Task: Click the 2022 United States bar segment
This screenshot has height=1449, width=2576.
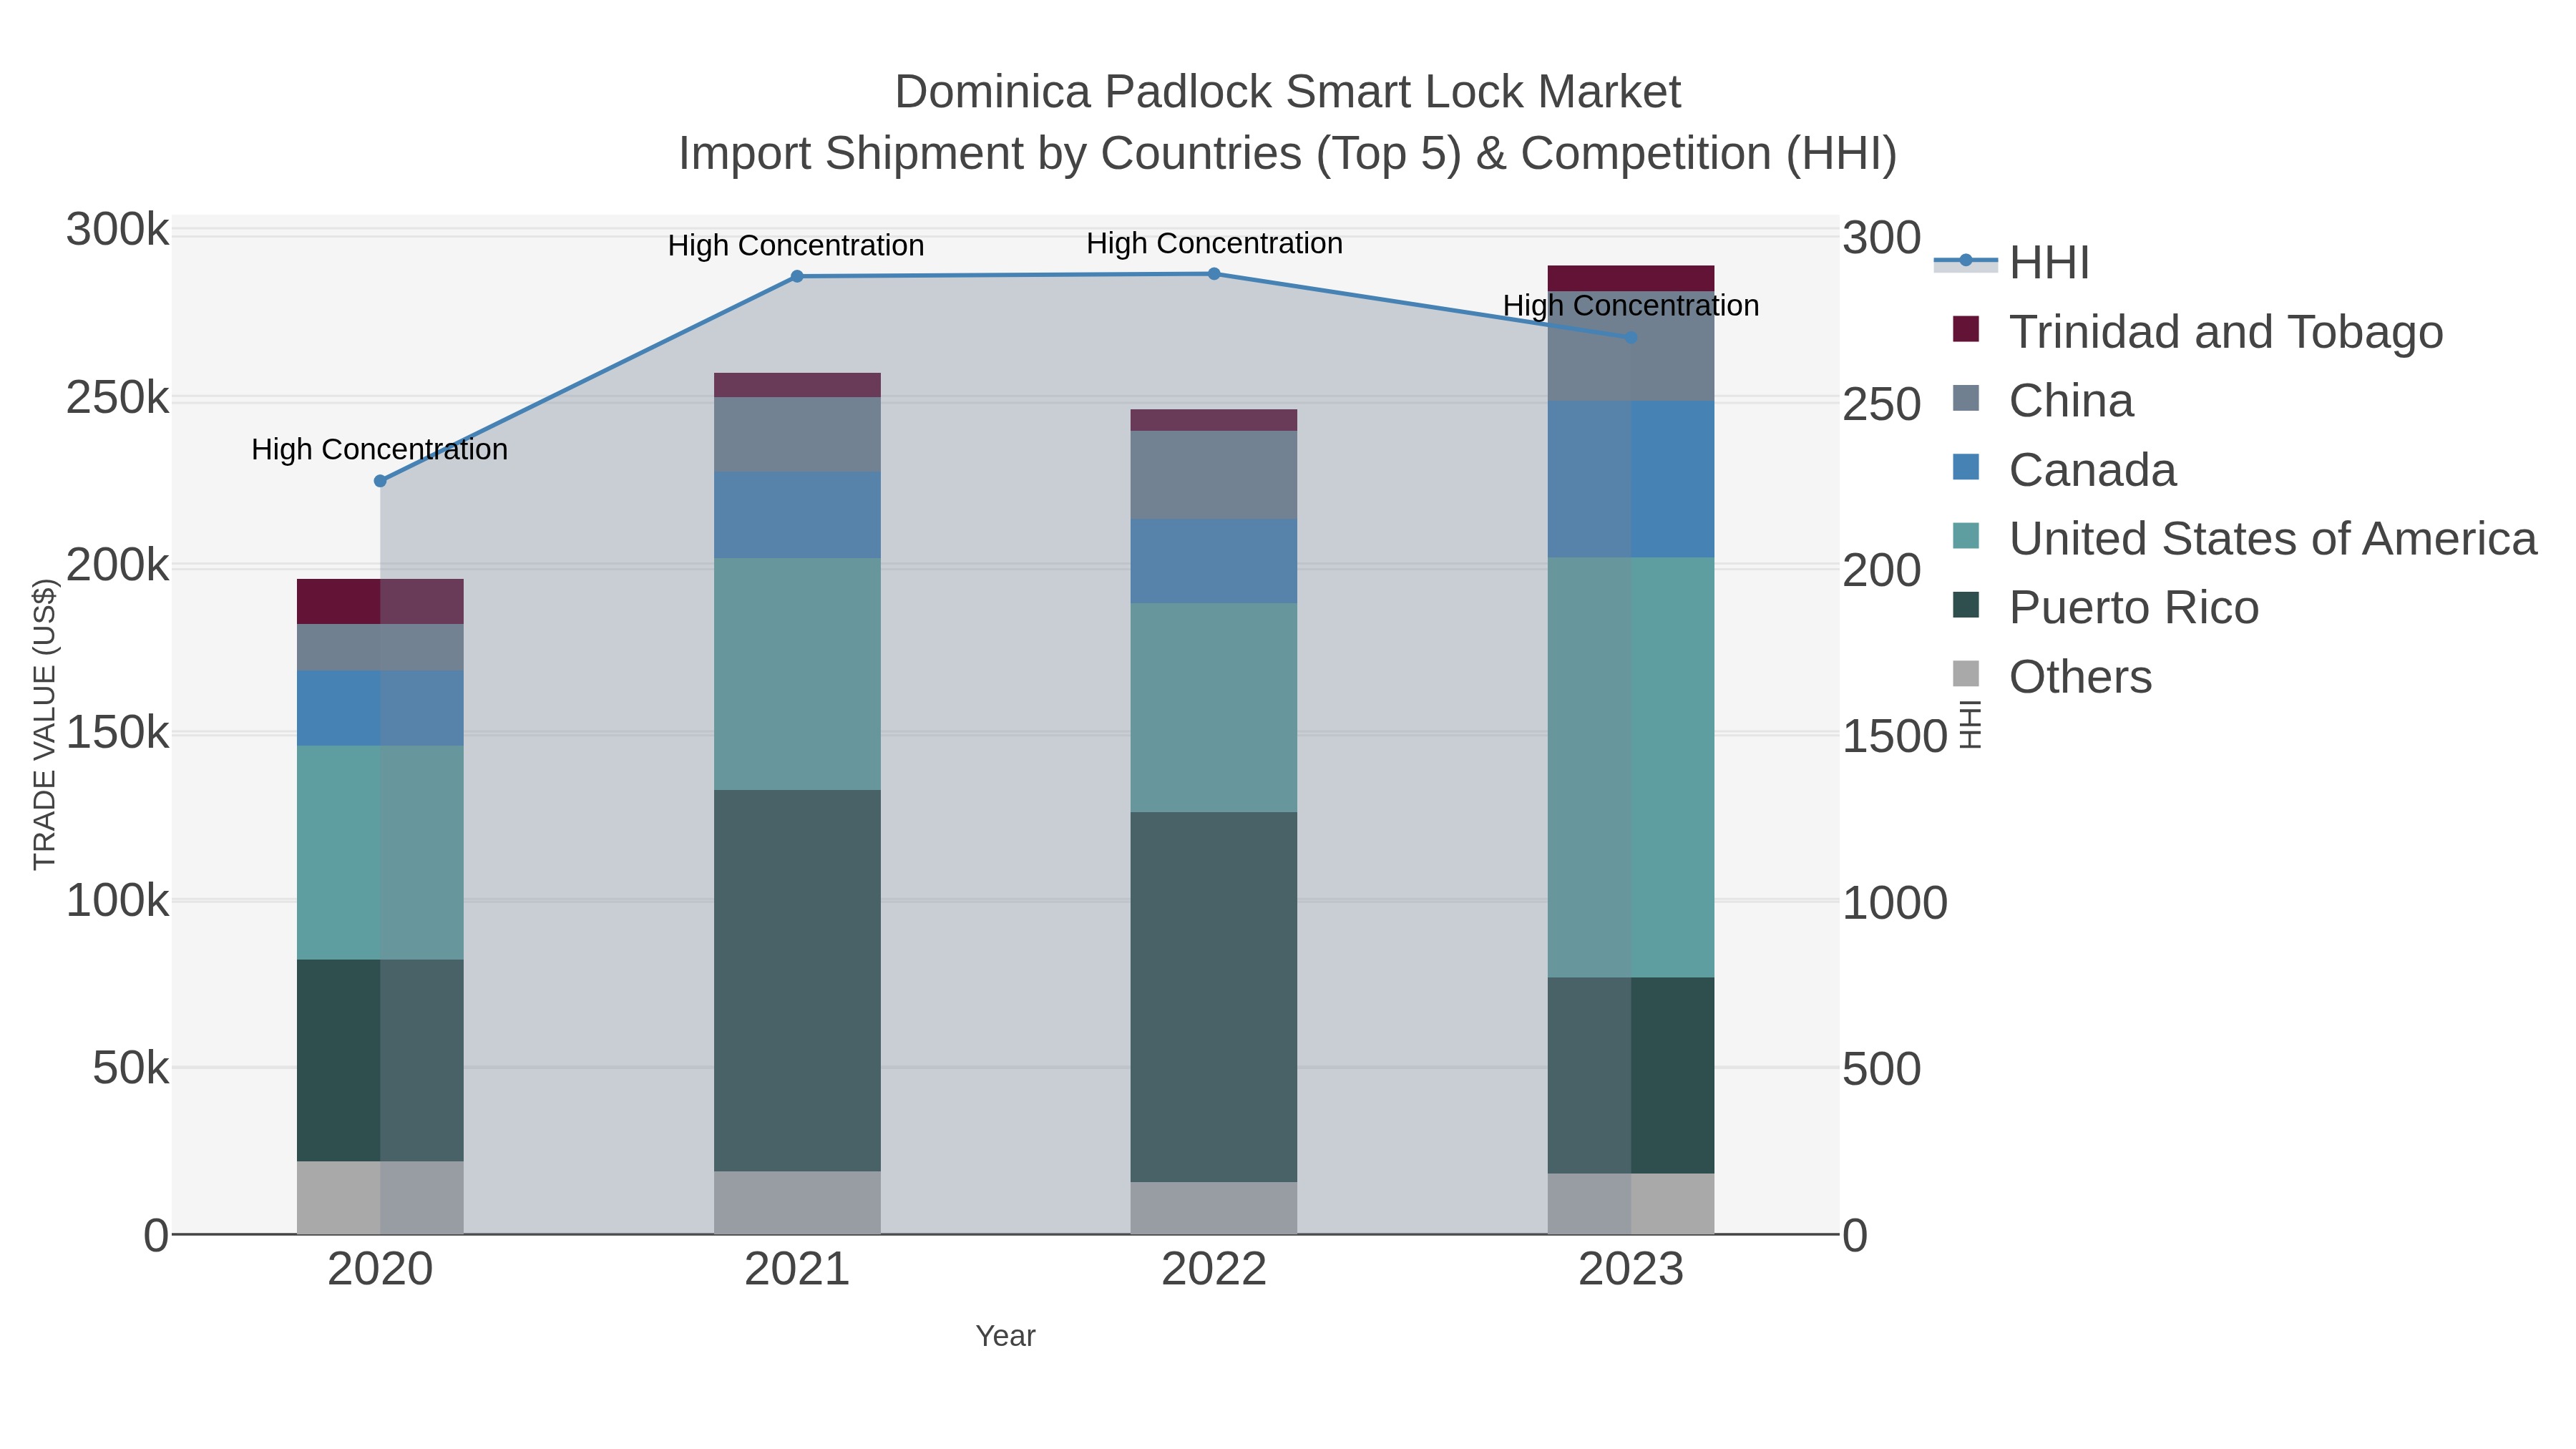Action: pos(1214,707)
